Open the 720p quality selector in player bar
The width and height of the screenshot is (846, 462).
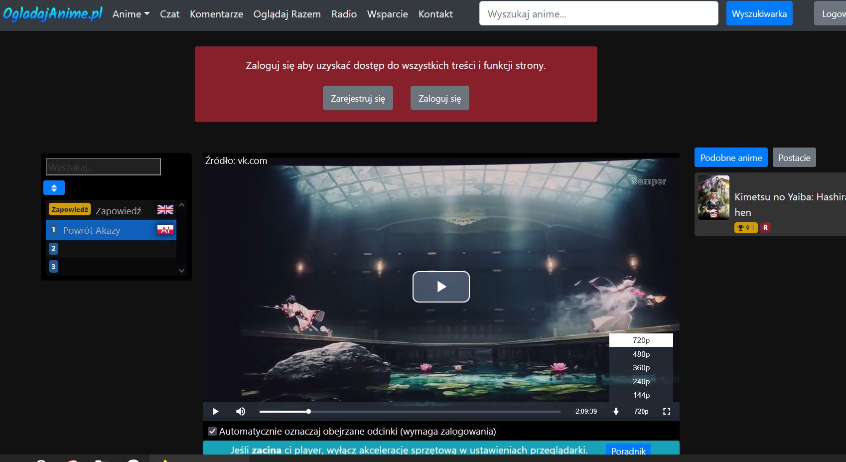click(x=641, y=411)
